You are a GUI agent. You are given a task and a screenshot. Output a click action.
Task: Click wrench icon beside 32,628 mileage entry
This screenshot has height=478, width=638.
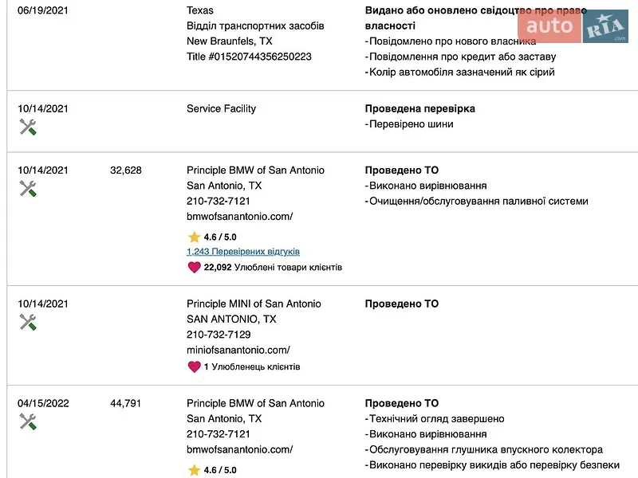pyautogui.click(x=28, y=189)
